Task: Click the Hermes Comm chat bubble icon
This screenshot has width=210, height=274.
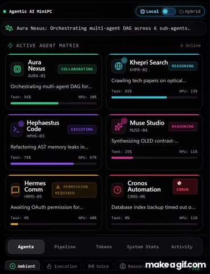Action: 15,190
